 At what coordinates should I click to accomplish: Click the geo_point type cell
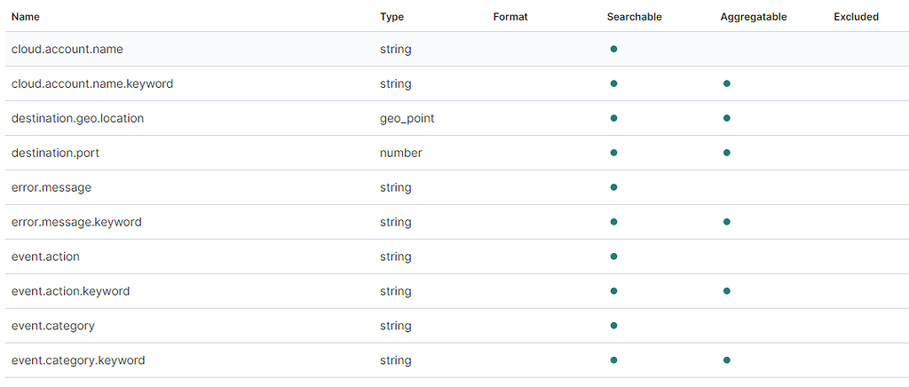[x=407, y=118]
